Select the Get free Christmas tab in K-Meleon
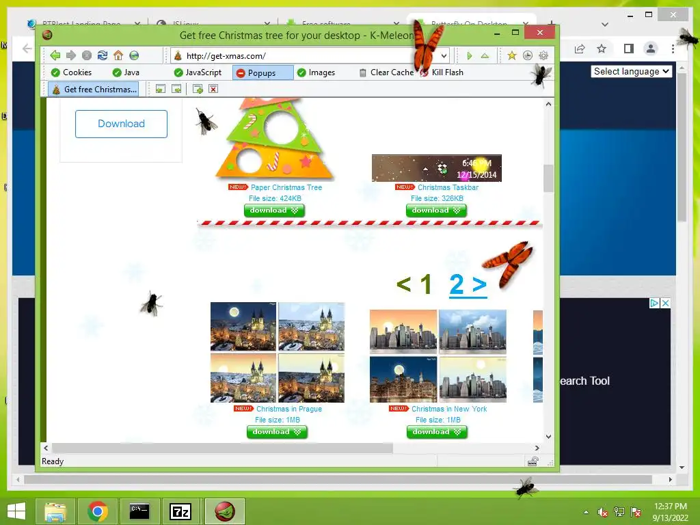This screenshot has height=525, width=700. [x=93, y=90]
